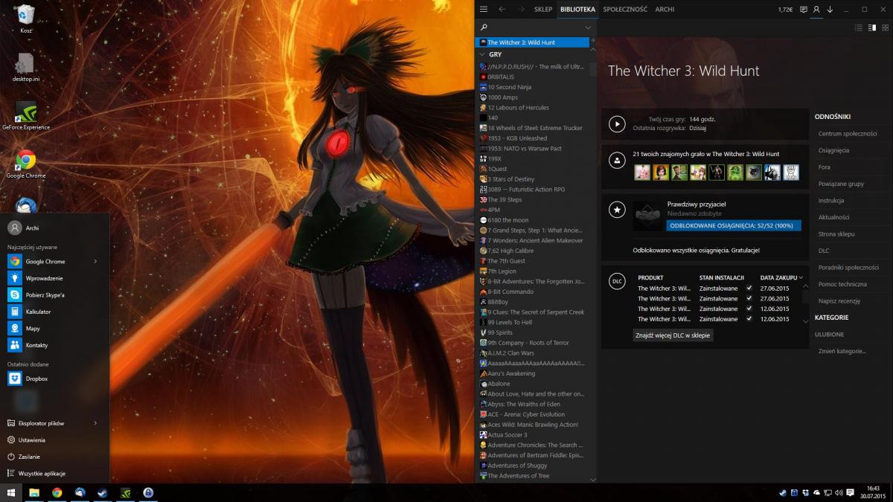Click the Windows Start button
Screen dimensions: 893x502
(11, 492)
